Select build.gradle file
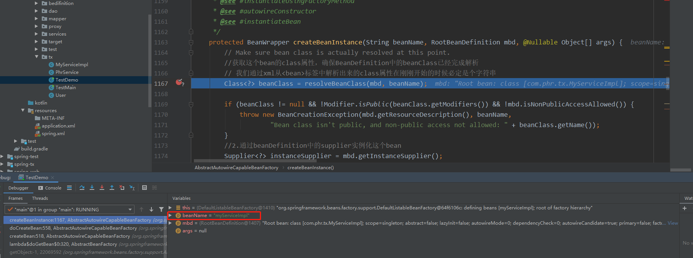This screenshot has width=693, height=258. tap(34, 149)
